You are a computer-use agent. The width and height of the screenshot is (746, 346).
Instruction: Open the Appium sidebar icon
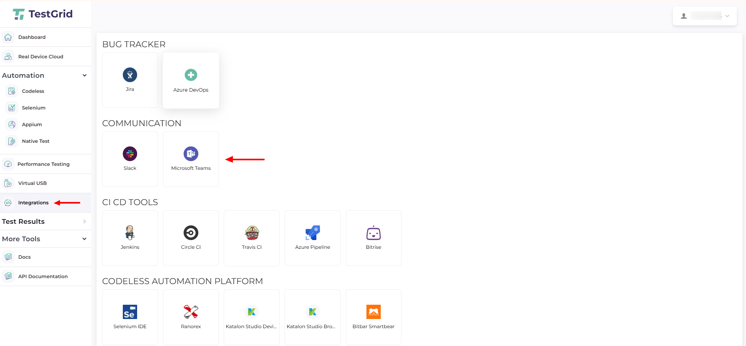(x=12, y=125)
